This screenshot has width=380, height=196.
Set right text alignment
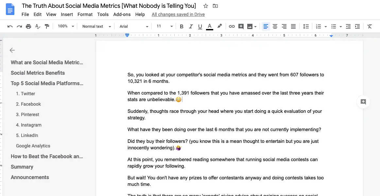tap(284, 26)
